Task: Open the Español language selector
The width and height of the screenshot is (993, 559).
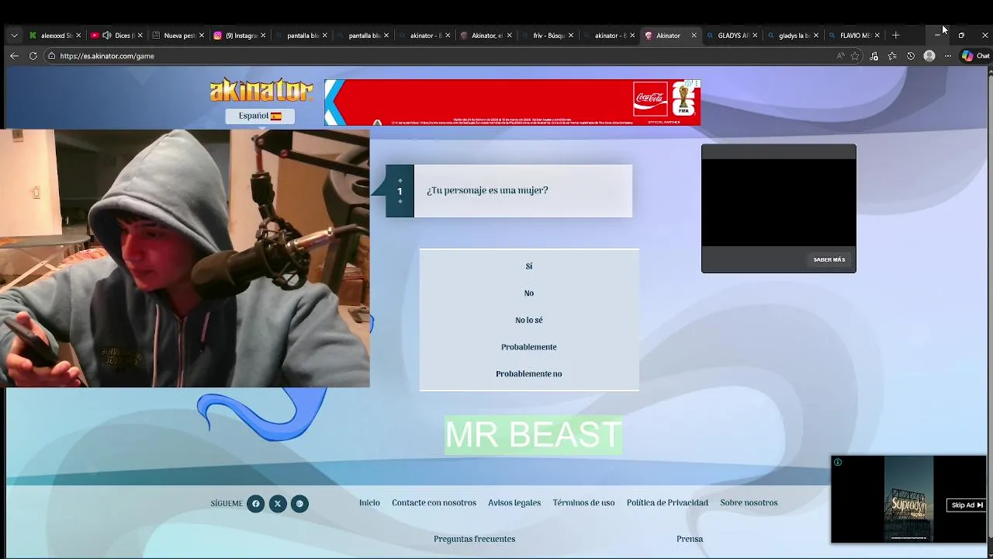Action: [260, 116]
